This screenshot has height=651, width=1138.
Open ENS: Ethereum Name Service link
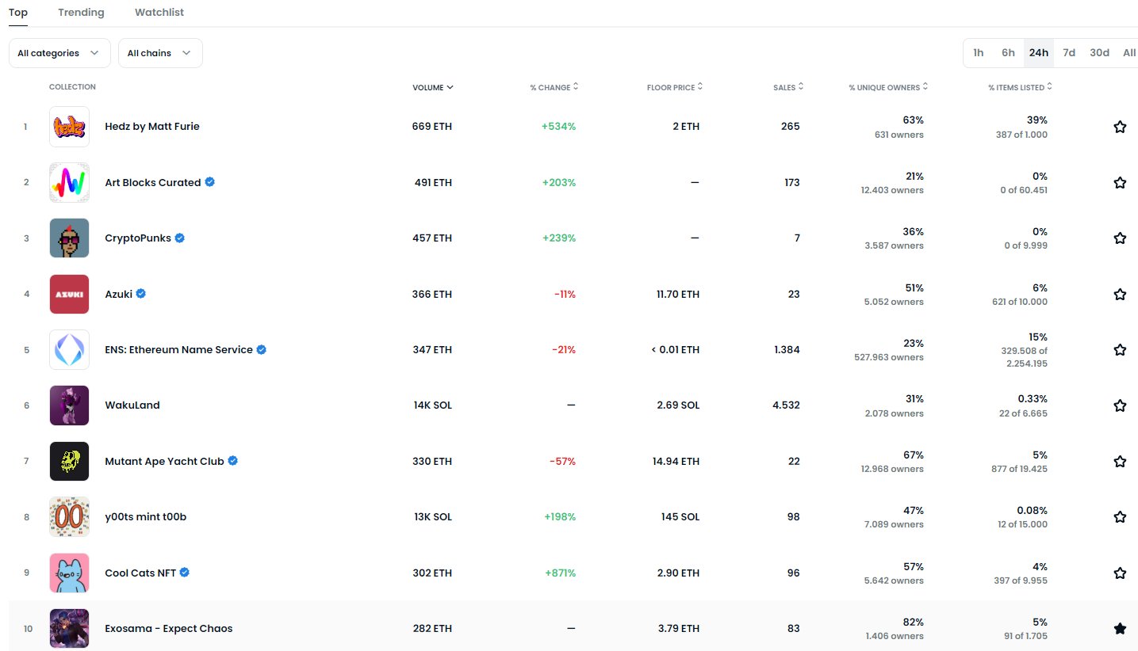[x=178, y=350]
